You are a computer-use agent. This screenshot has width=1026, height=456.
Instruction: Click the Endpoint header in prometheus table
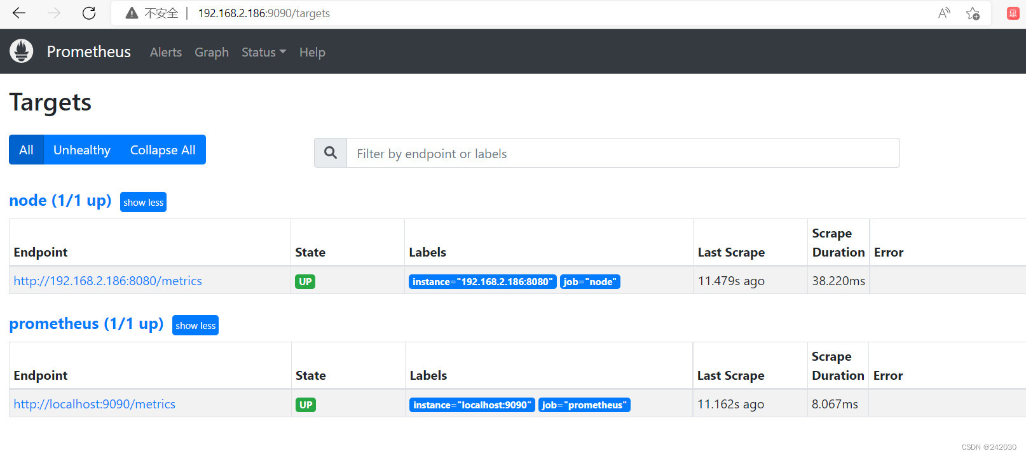coord(41,375)
